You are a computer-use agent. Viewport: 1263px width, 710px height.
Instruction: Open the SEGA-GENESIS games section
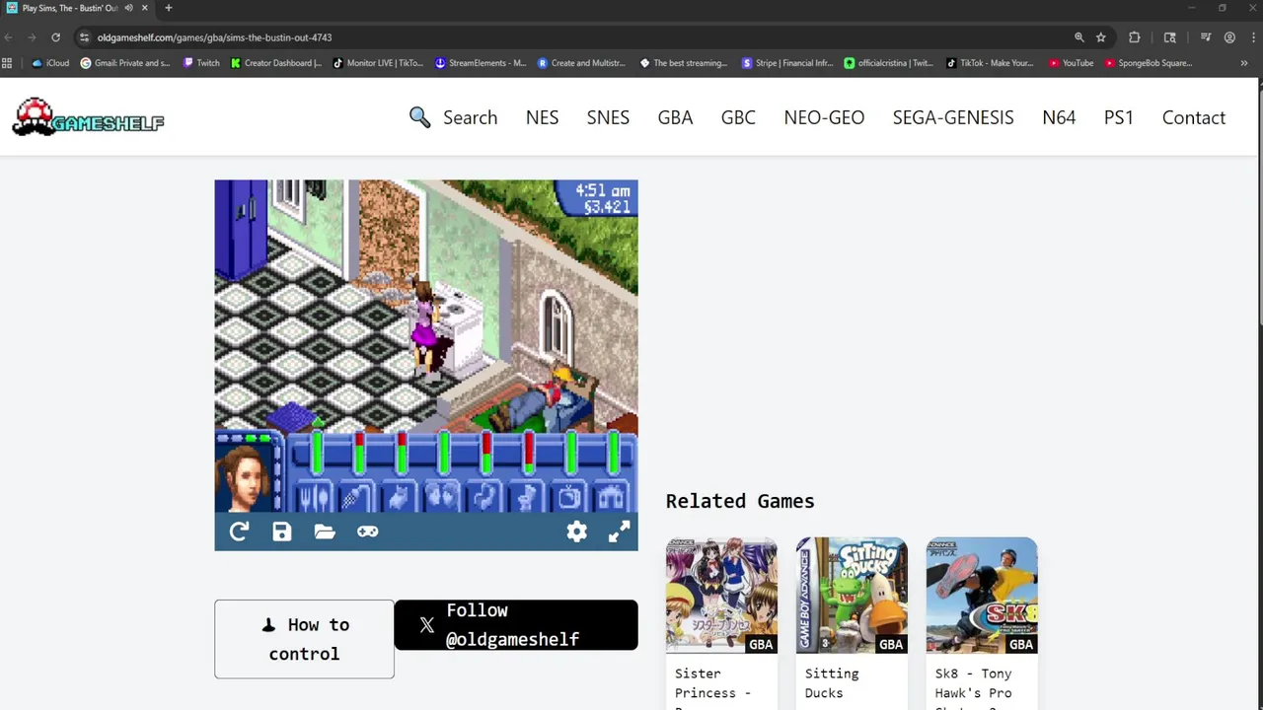953,117
